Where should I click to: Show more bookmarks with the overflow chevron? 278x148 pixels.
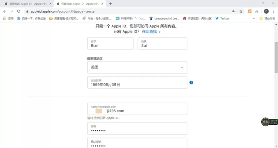(x=254, y=18)
